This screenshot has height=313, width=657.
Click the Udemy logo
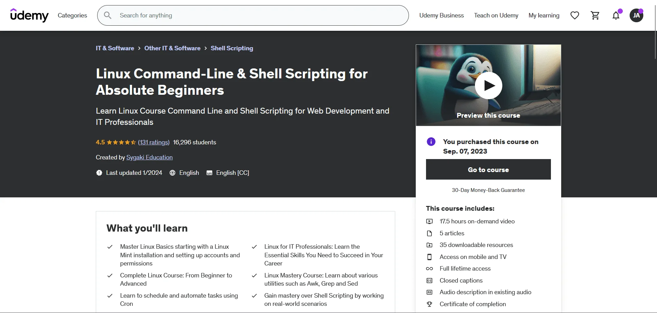pyautogui.click(x=29, y=15)
